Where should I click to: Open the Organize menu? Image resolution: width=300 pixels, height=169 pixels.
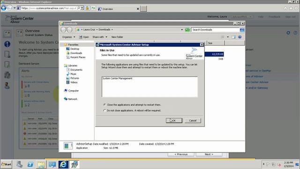pos(68,37)
